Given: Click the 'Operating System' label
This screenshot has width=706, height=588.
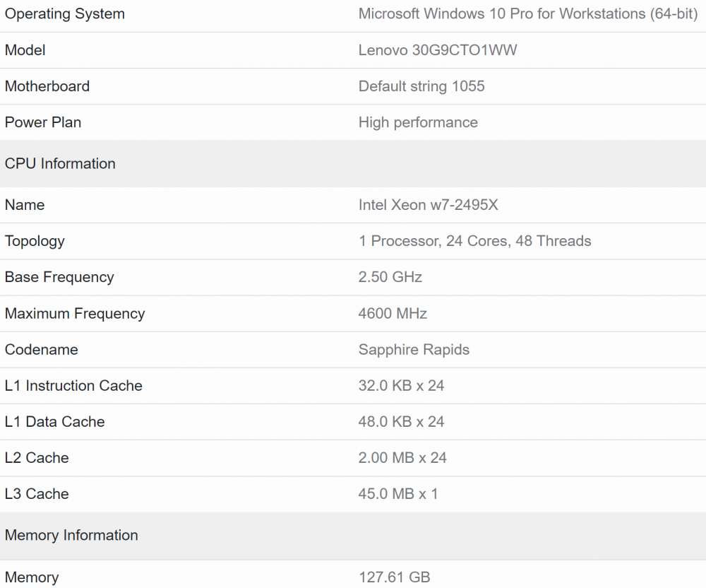Looking at the screenshot, I should click(x=65, y=14).
